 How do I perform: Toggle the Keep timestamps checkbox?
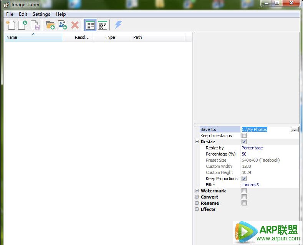coord(244,136)
